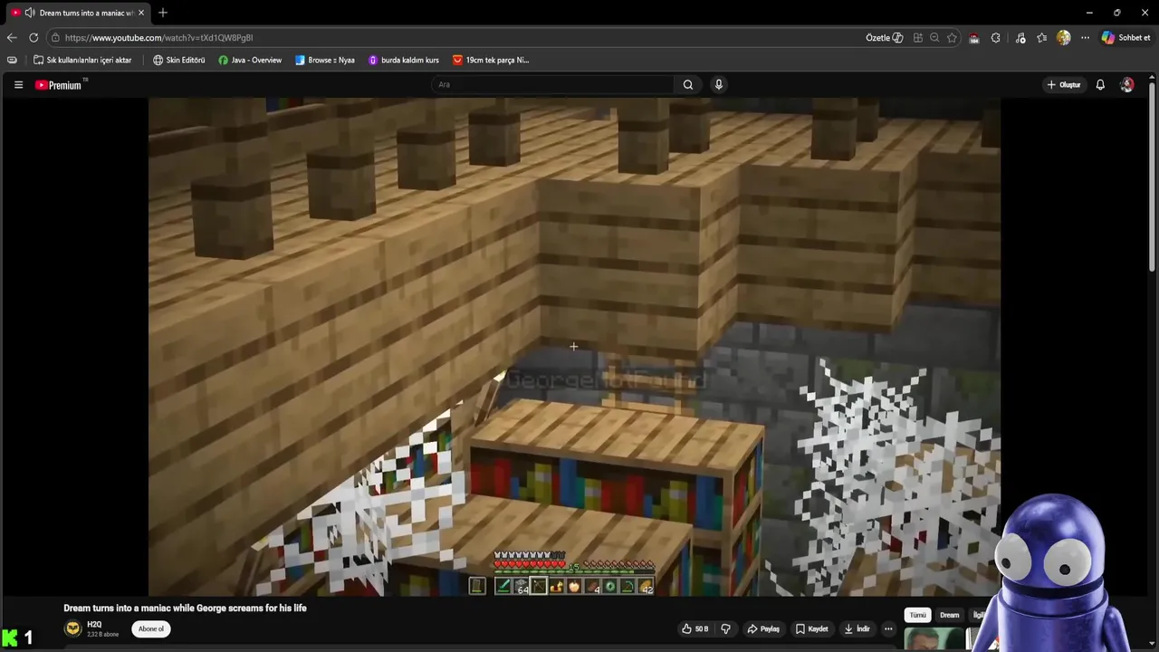Open browser Settings and more ellipsis
This screenshot has width=1159, height=652.
click(1085, 38)
